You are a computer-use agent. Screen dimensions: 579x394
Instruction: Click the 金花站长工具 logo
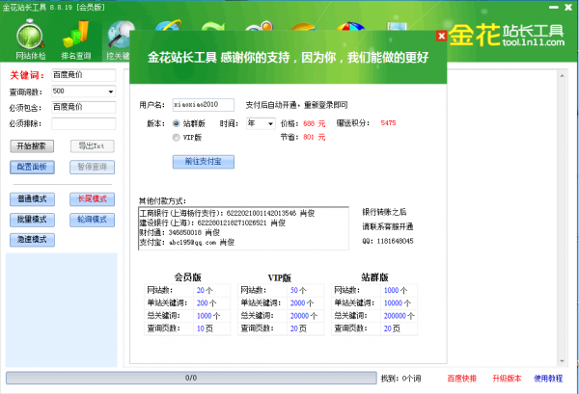tap(507, 36)
